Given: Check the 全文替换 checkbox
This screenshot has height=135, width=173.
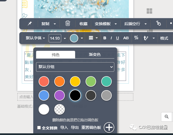Looking at the screenshot, I should (39, 127).
